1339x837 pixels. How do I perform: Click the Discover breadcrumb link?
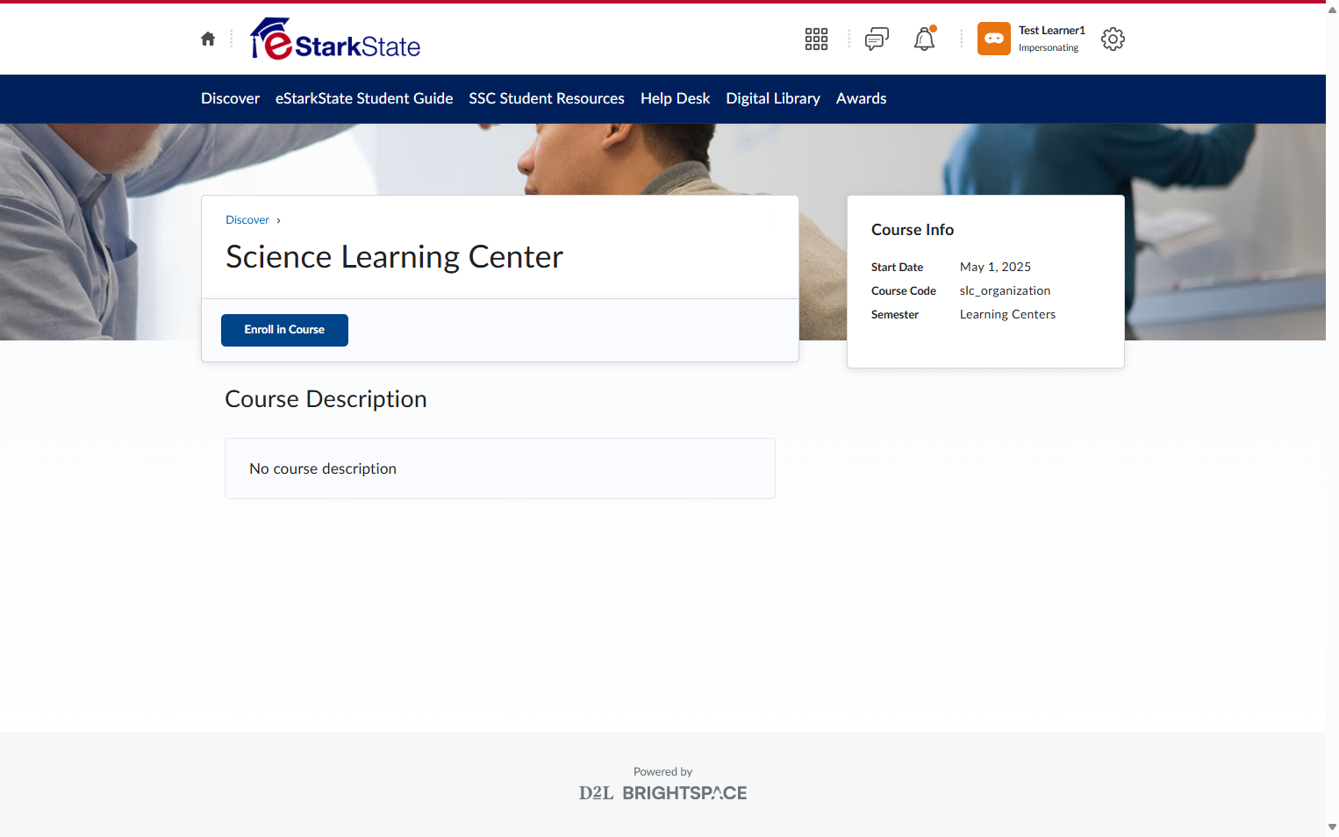point(247,220)
